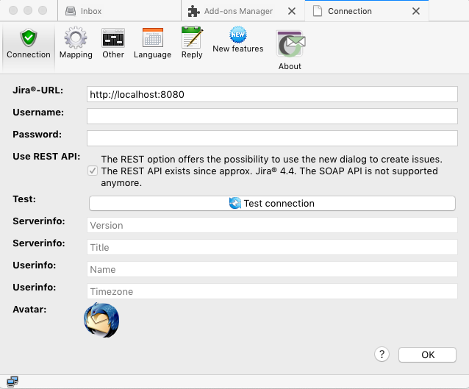The width and height of the screenshot is (469, 389).
Task: Open the Connection settings pane
Action: pos(29,43)
